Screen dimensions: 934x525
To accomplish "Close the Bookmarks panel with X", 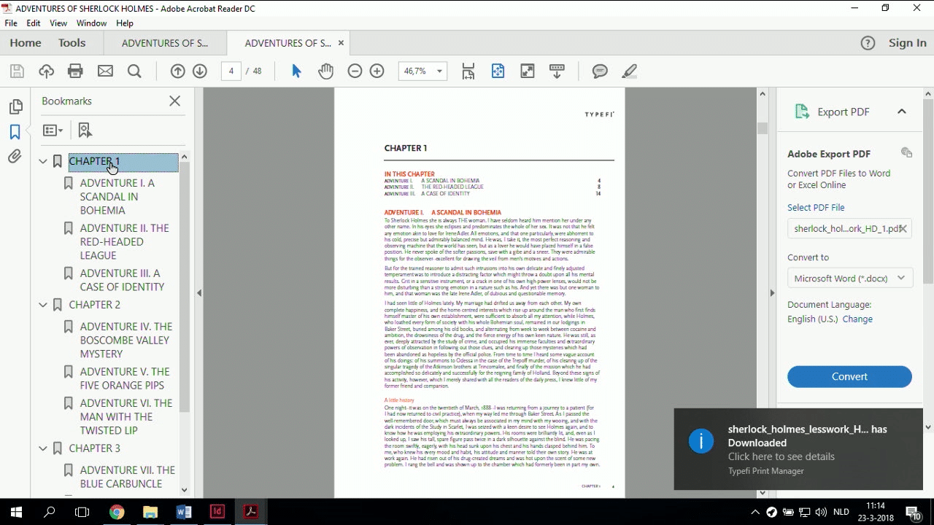I will click(174, 101).
